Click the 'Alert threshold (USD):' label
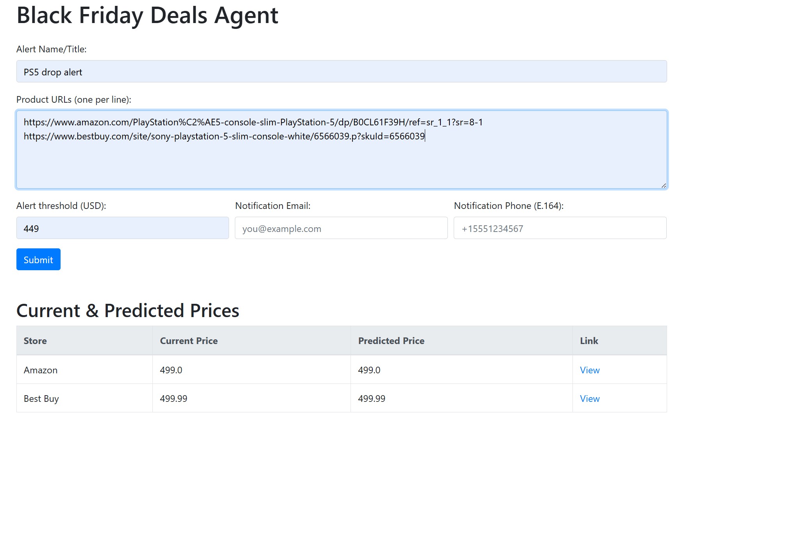The image size is (789, 551). coord(61,206)
